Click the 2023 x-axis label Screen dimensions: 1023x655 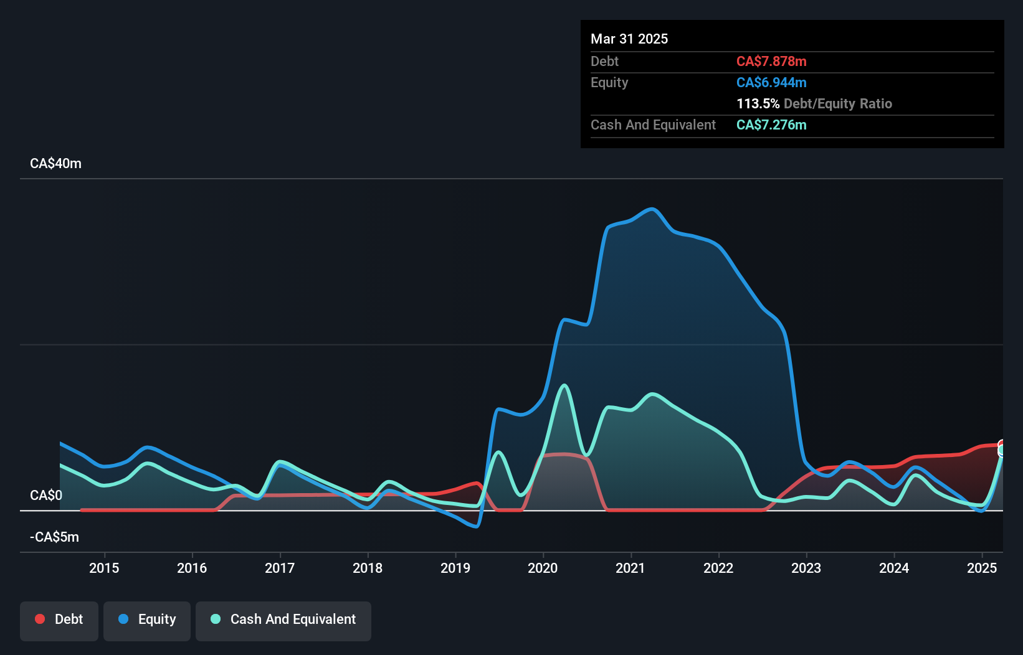coord(806,568)
